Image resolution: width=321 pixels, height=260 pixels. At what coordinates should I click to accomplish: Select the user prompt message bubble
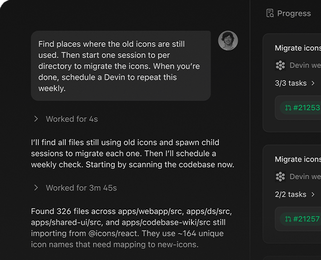[121, 66]
